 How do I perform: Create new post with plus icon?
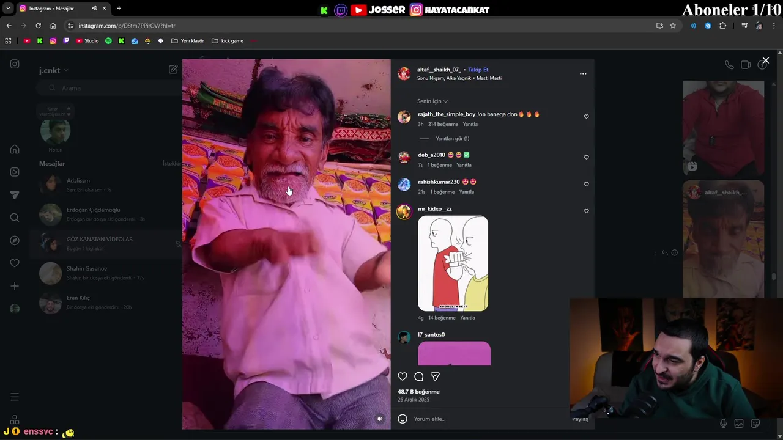point(15,286)
